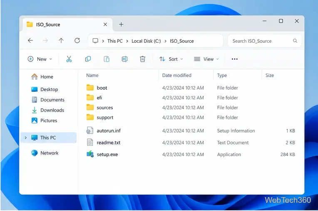Image resolution: width=318 pixels, height=211 pixels.
Task: Select This PC in the sidebar
Action: pos(49,137)
